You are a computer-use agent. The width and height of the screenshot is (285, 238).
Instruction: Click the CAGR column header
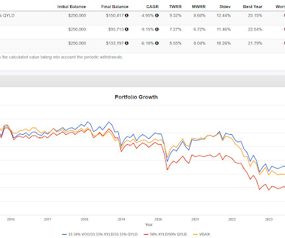coord(152,7)
